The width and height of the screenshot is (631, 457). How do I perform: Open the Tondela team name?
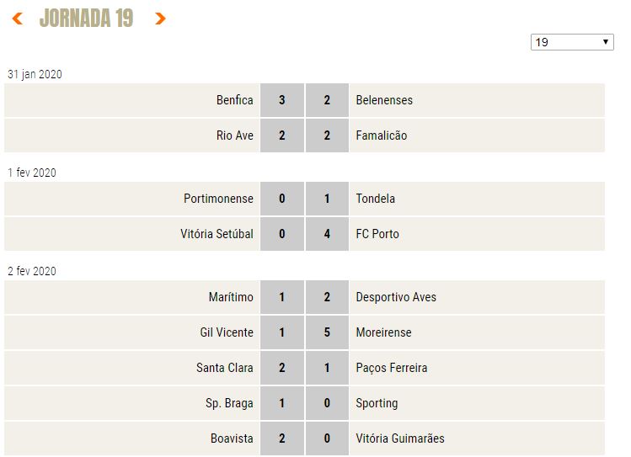click(376, 199)
